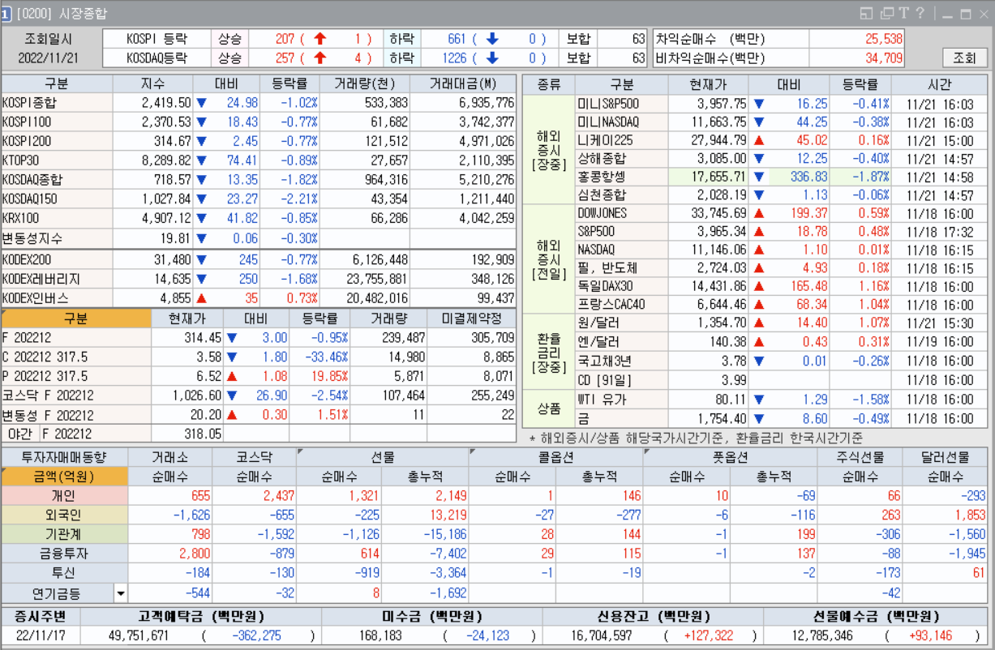Click the 심천종합 row label
The image size is (995, 650).
(620, 195)
